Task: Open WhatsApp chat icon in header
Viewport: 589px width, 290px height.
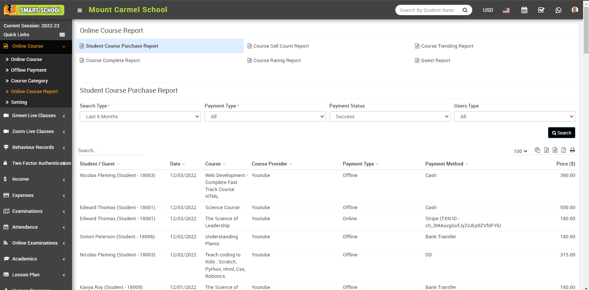Action: click(558, 10)
